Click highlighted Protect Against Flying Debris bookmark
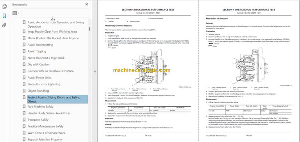 click(57, 99)
